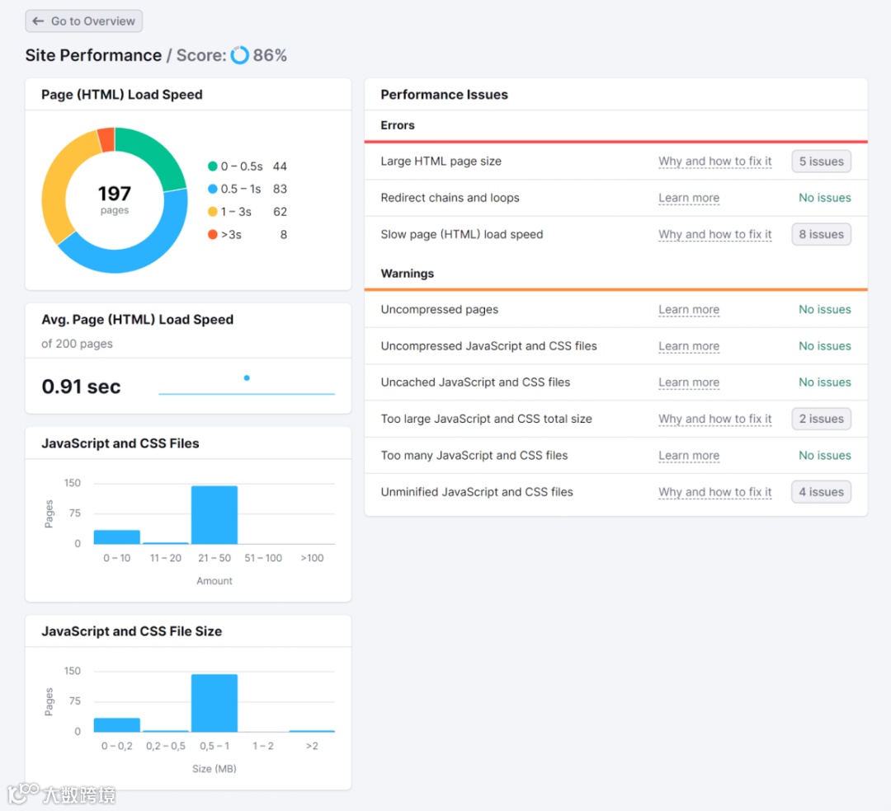This screenshot has height=811, width=891.
Task: Click the 'Uncompressed pages' row label
Action: 439,310
